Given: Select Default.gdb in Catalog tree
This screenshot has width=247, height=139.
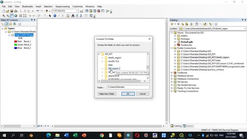Looking at the screenshot, I should click(187, 42).
